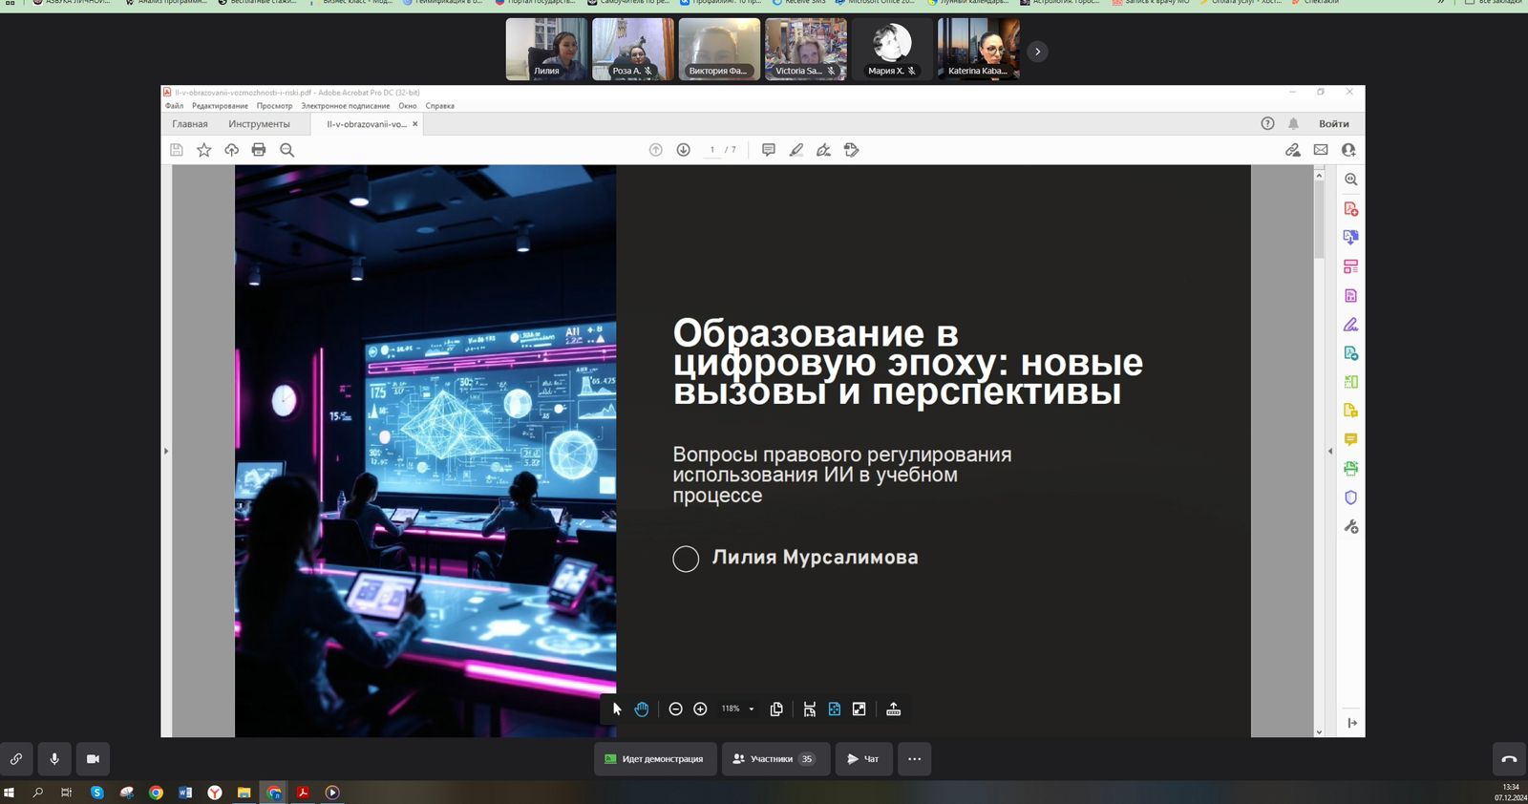The image size is (1528, 804).
Task: Toggle the microphone in the meeting
Action: [x=54, y=759]
